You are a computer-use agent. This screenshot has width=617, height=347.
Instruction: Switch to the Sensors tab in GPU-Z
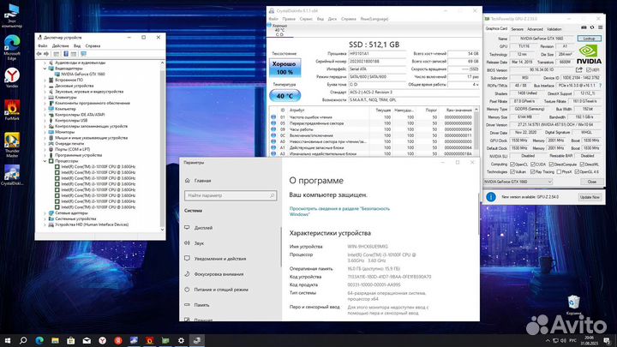(x=517, y=29)
